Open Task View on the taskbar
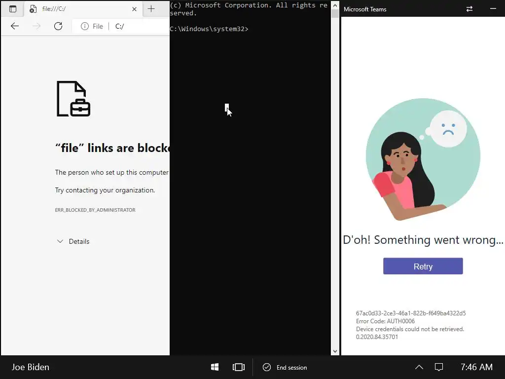Screen dimensions: 505x379 (239, 367)
